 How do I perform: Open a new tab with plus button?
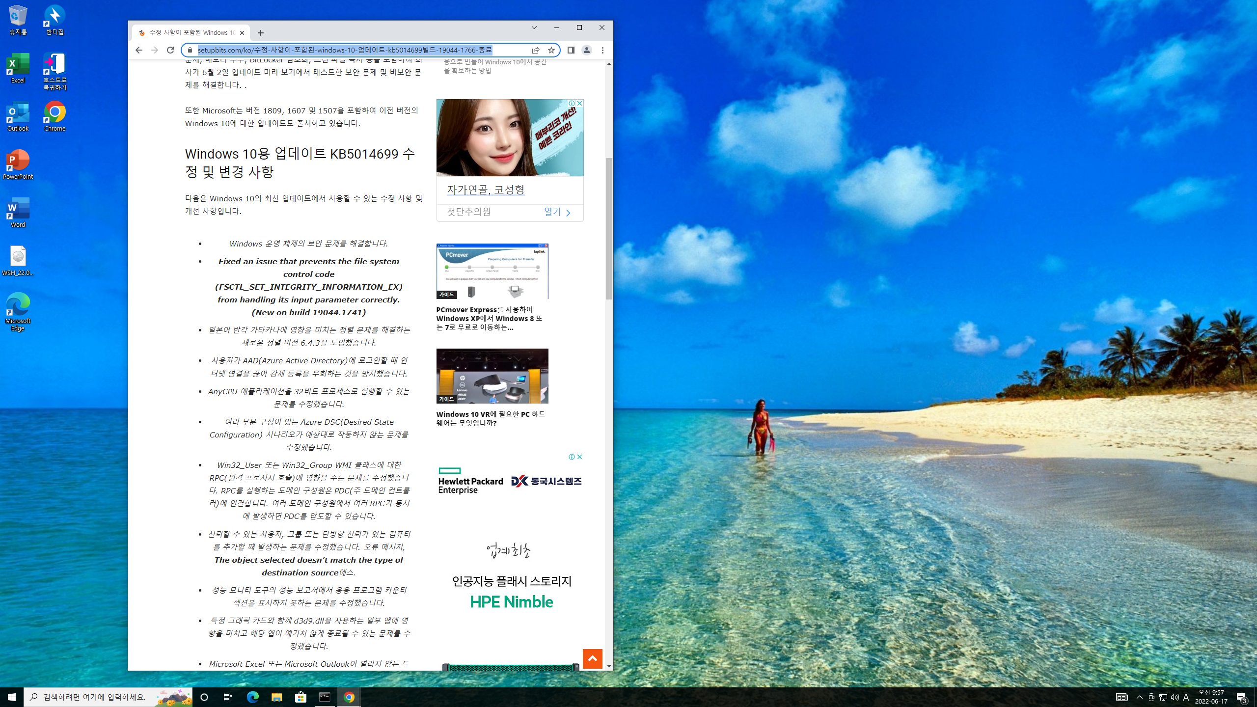point(261,33)
